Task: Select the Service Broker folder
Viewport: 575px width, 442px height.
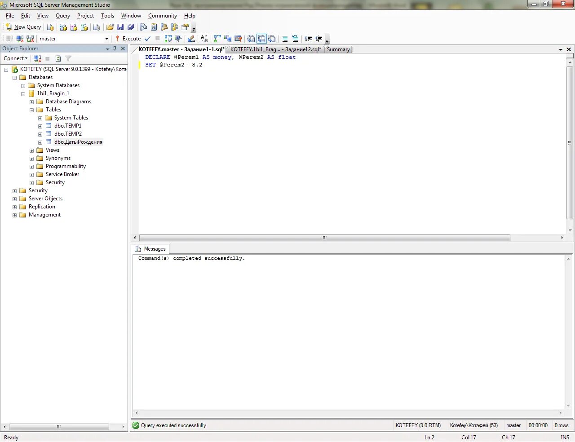Action: point(62,174)
